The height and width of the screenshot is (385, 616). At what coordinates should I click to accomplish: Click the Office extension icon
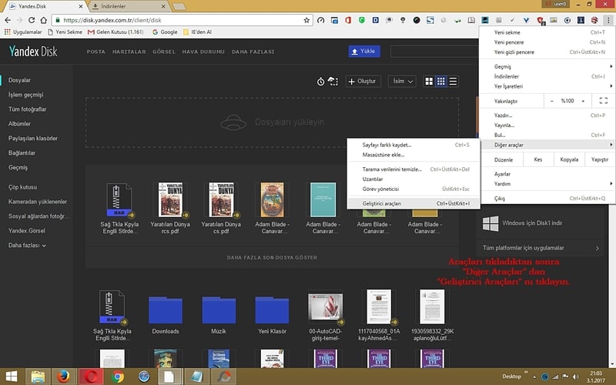click(348, 20)
